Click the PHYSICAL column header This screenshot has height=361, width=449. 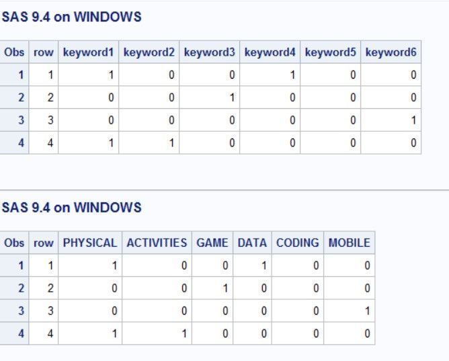(x=90, y=243)
